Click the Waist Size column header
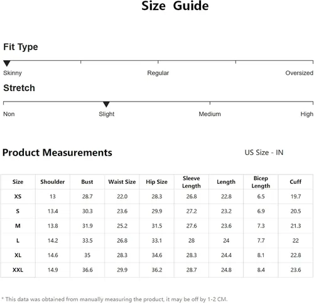Image resolution: width=314 pixels, height=303 pixels. (122, 182)
